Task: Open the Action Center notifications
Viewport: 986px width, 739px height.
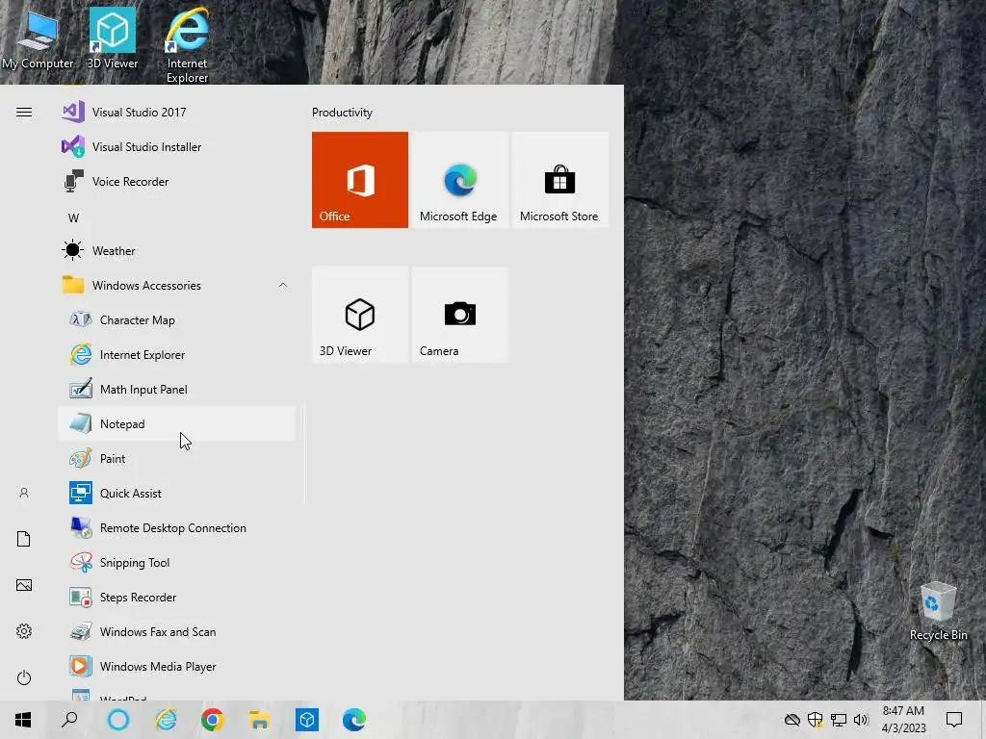Action: [954, 720]
